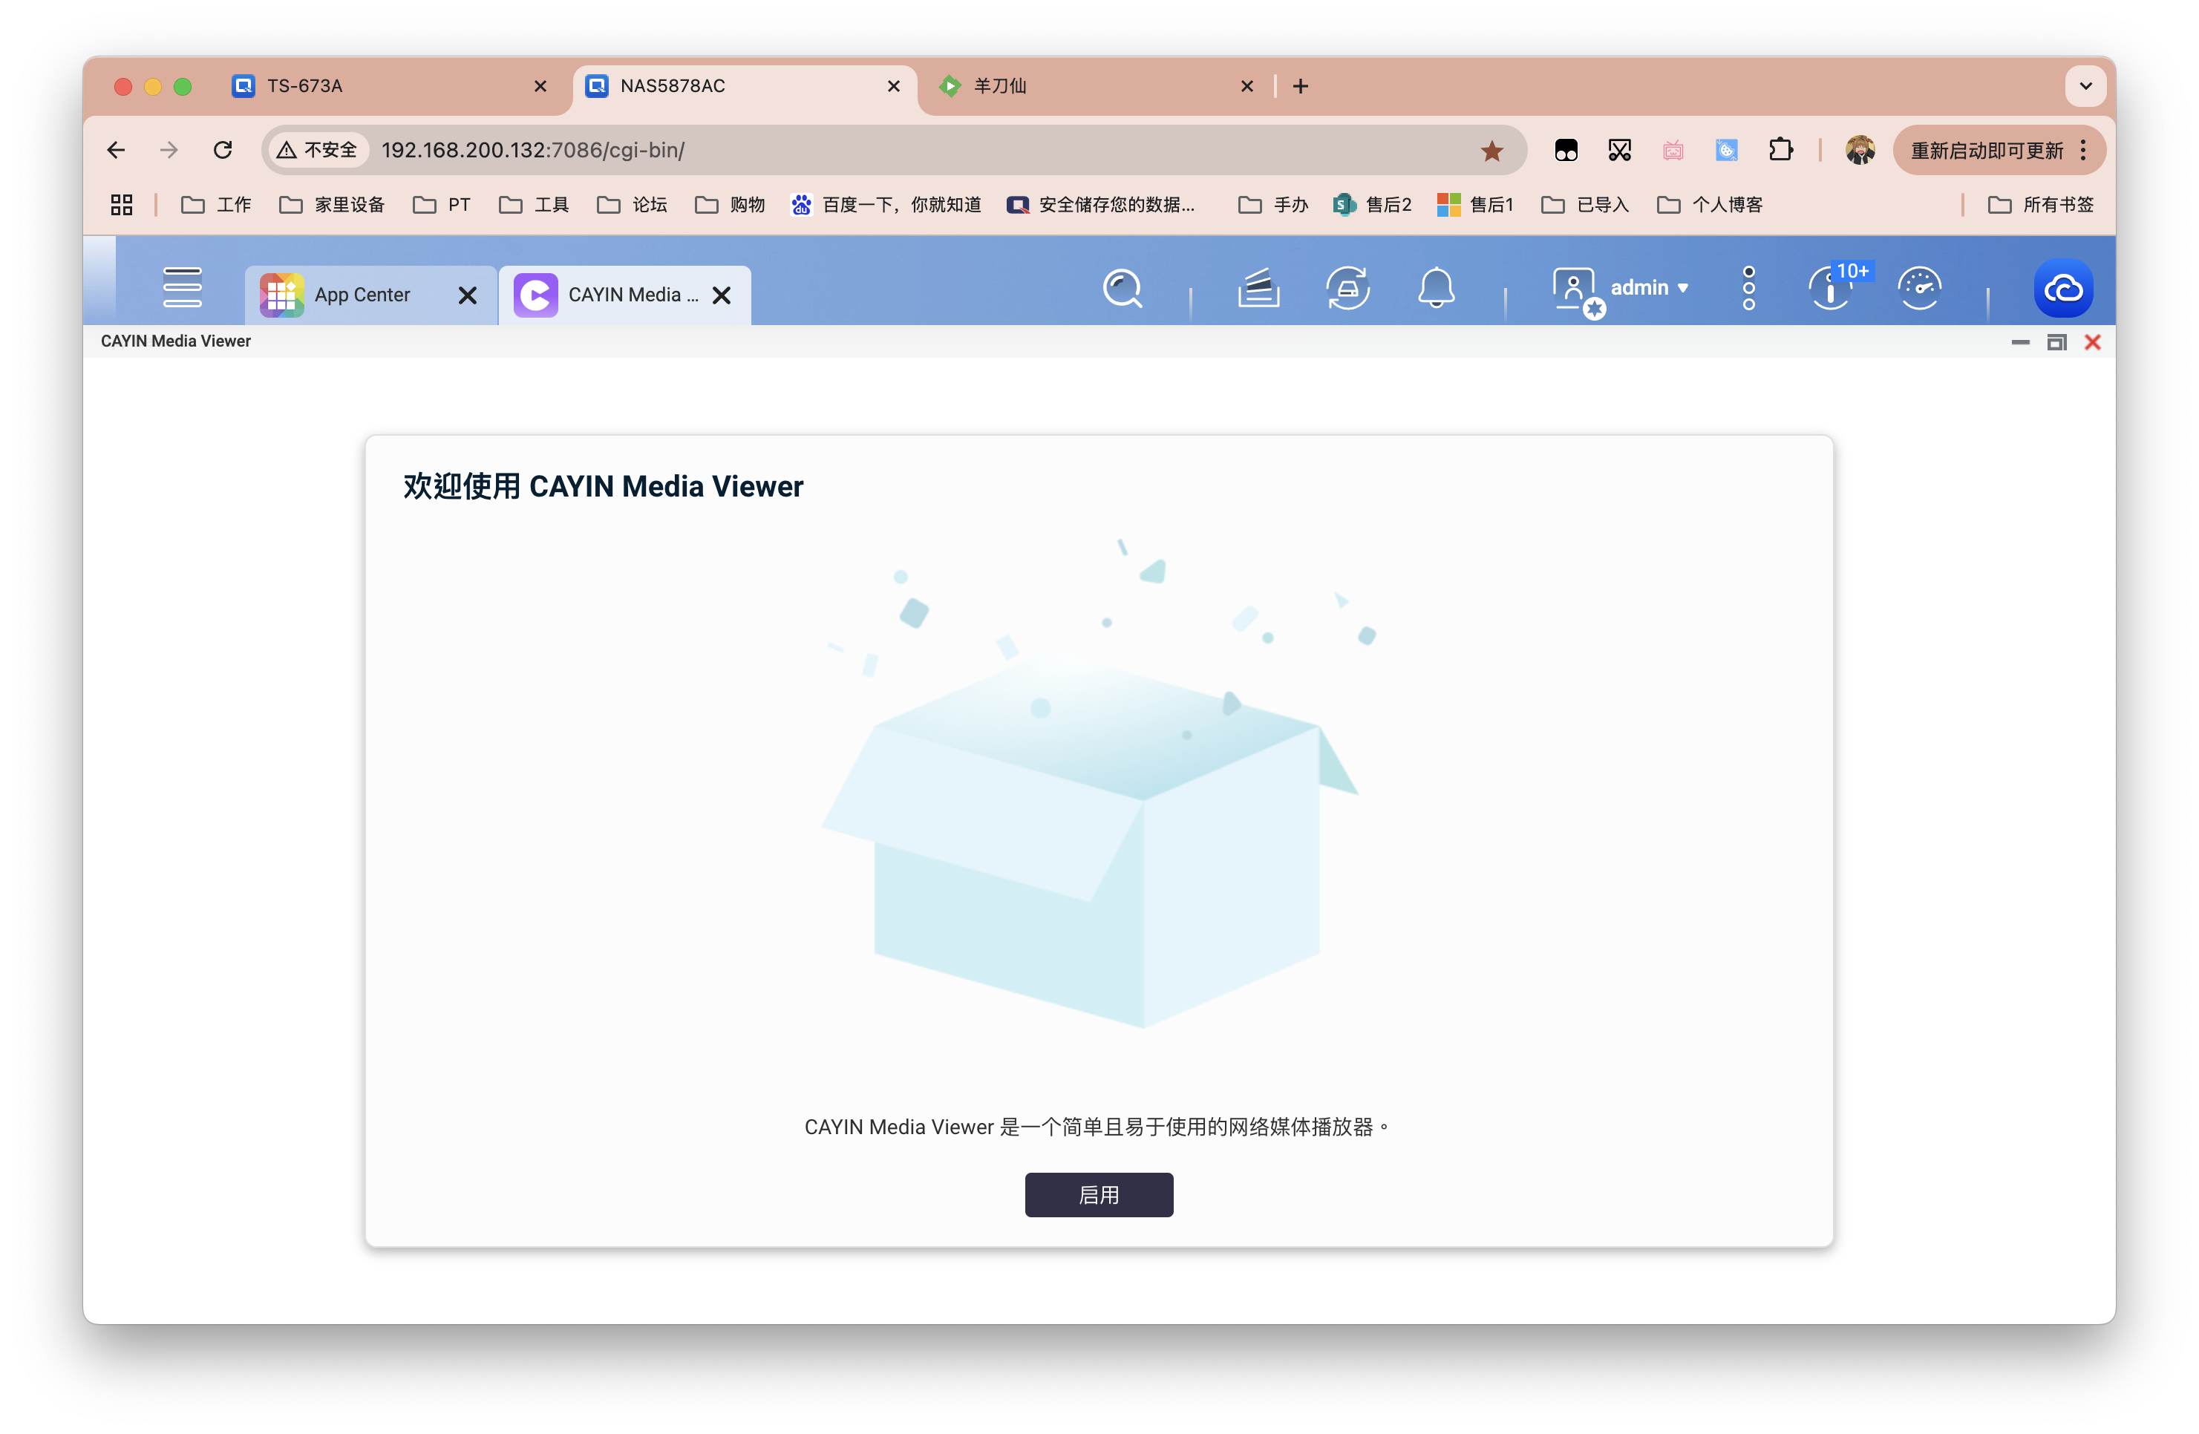
Task: Open QTS notifications bell
Action: (1436, 289)
